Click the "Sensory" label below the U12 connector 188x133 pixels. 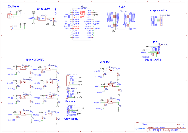click(x=70, y=101)
